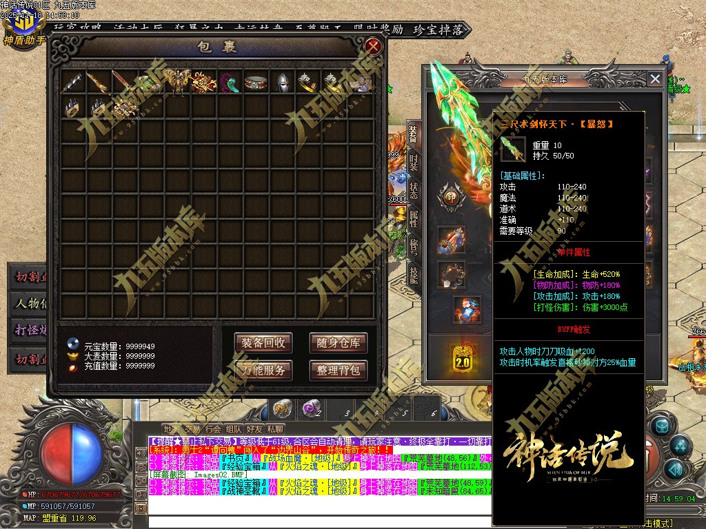Click the 万能服务 button

coord(263,371)
